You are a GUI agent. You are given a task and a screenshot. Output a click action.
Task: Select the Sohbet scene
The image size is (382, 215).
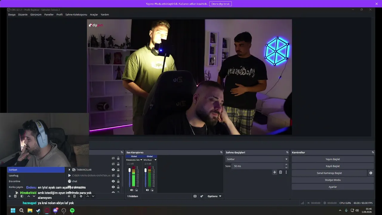[x=36, y=170]
